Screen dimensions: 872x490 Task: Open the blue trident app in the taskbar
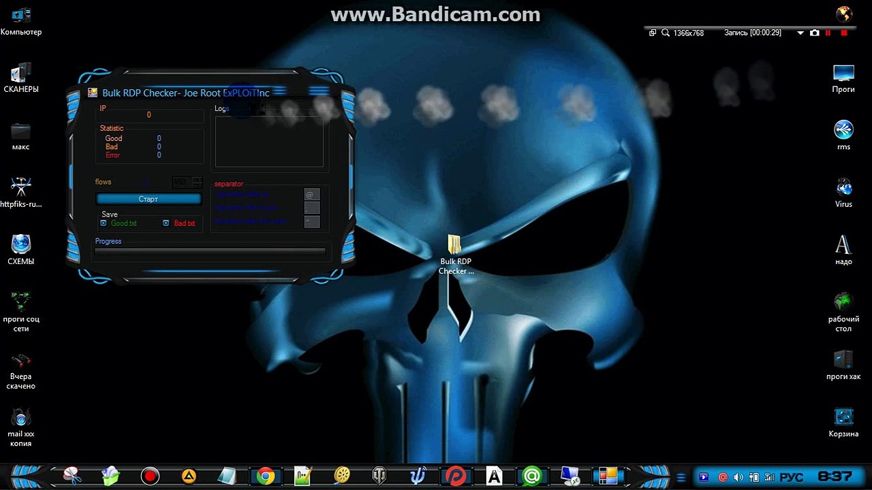418,476
